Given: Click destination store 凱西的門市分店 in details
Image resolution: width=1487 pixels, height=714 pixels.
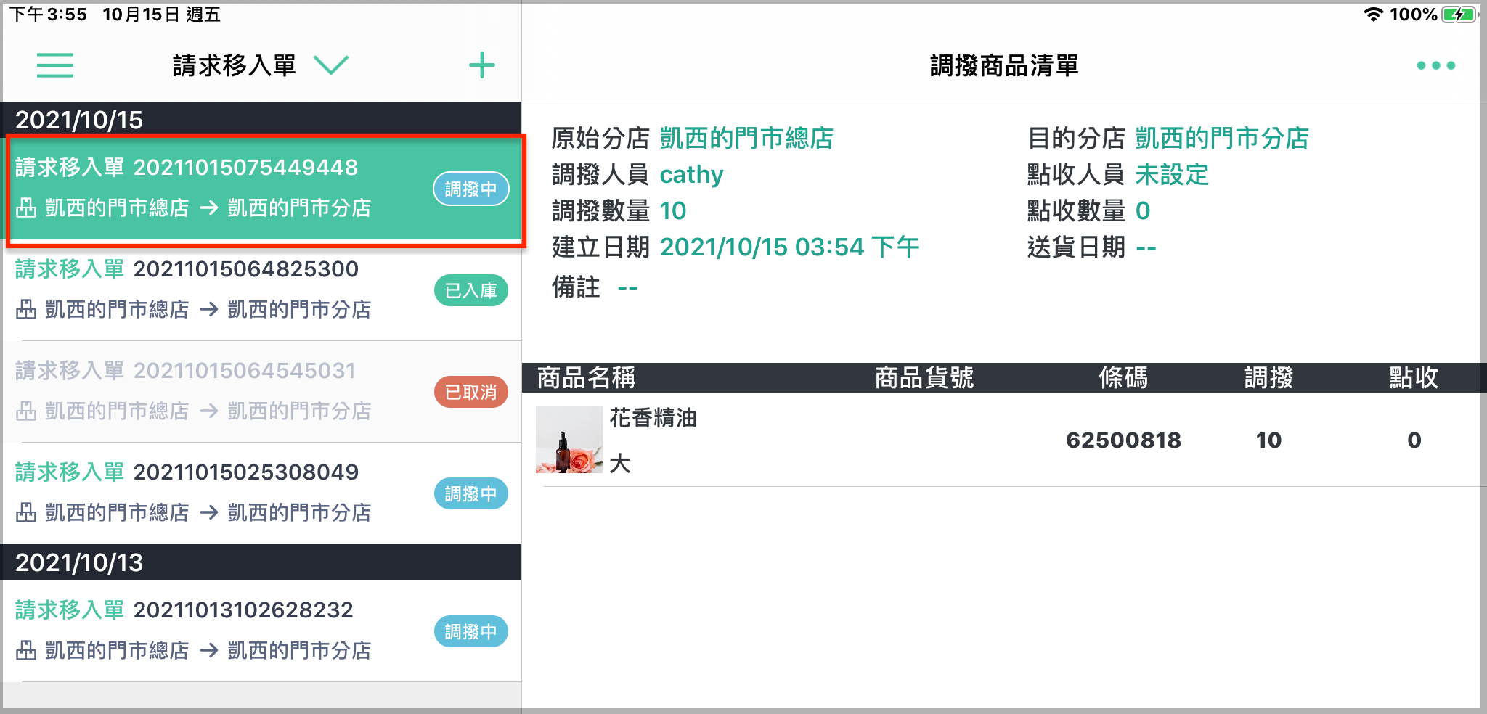Looking at the screenshot, I should tap(1222, 138).
